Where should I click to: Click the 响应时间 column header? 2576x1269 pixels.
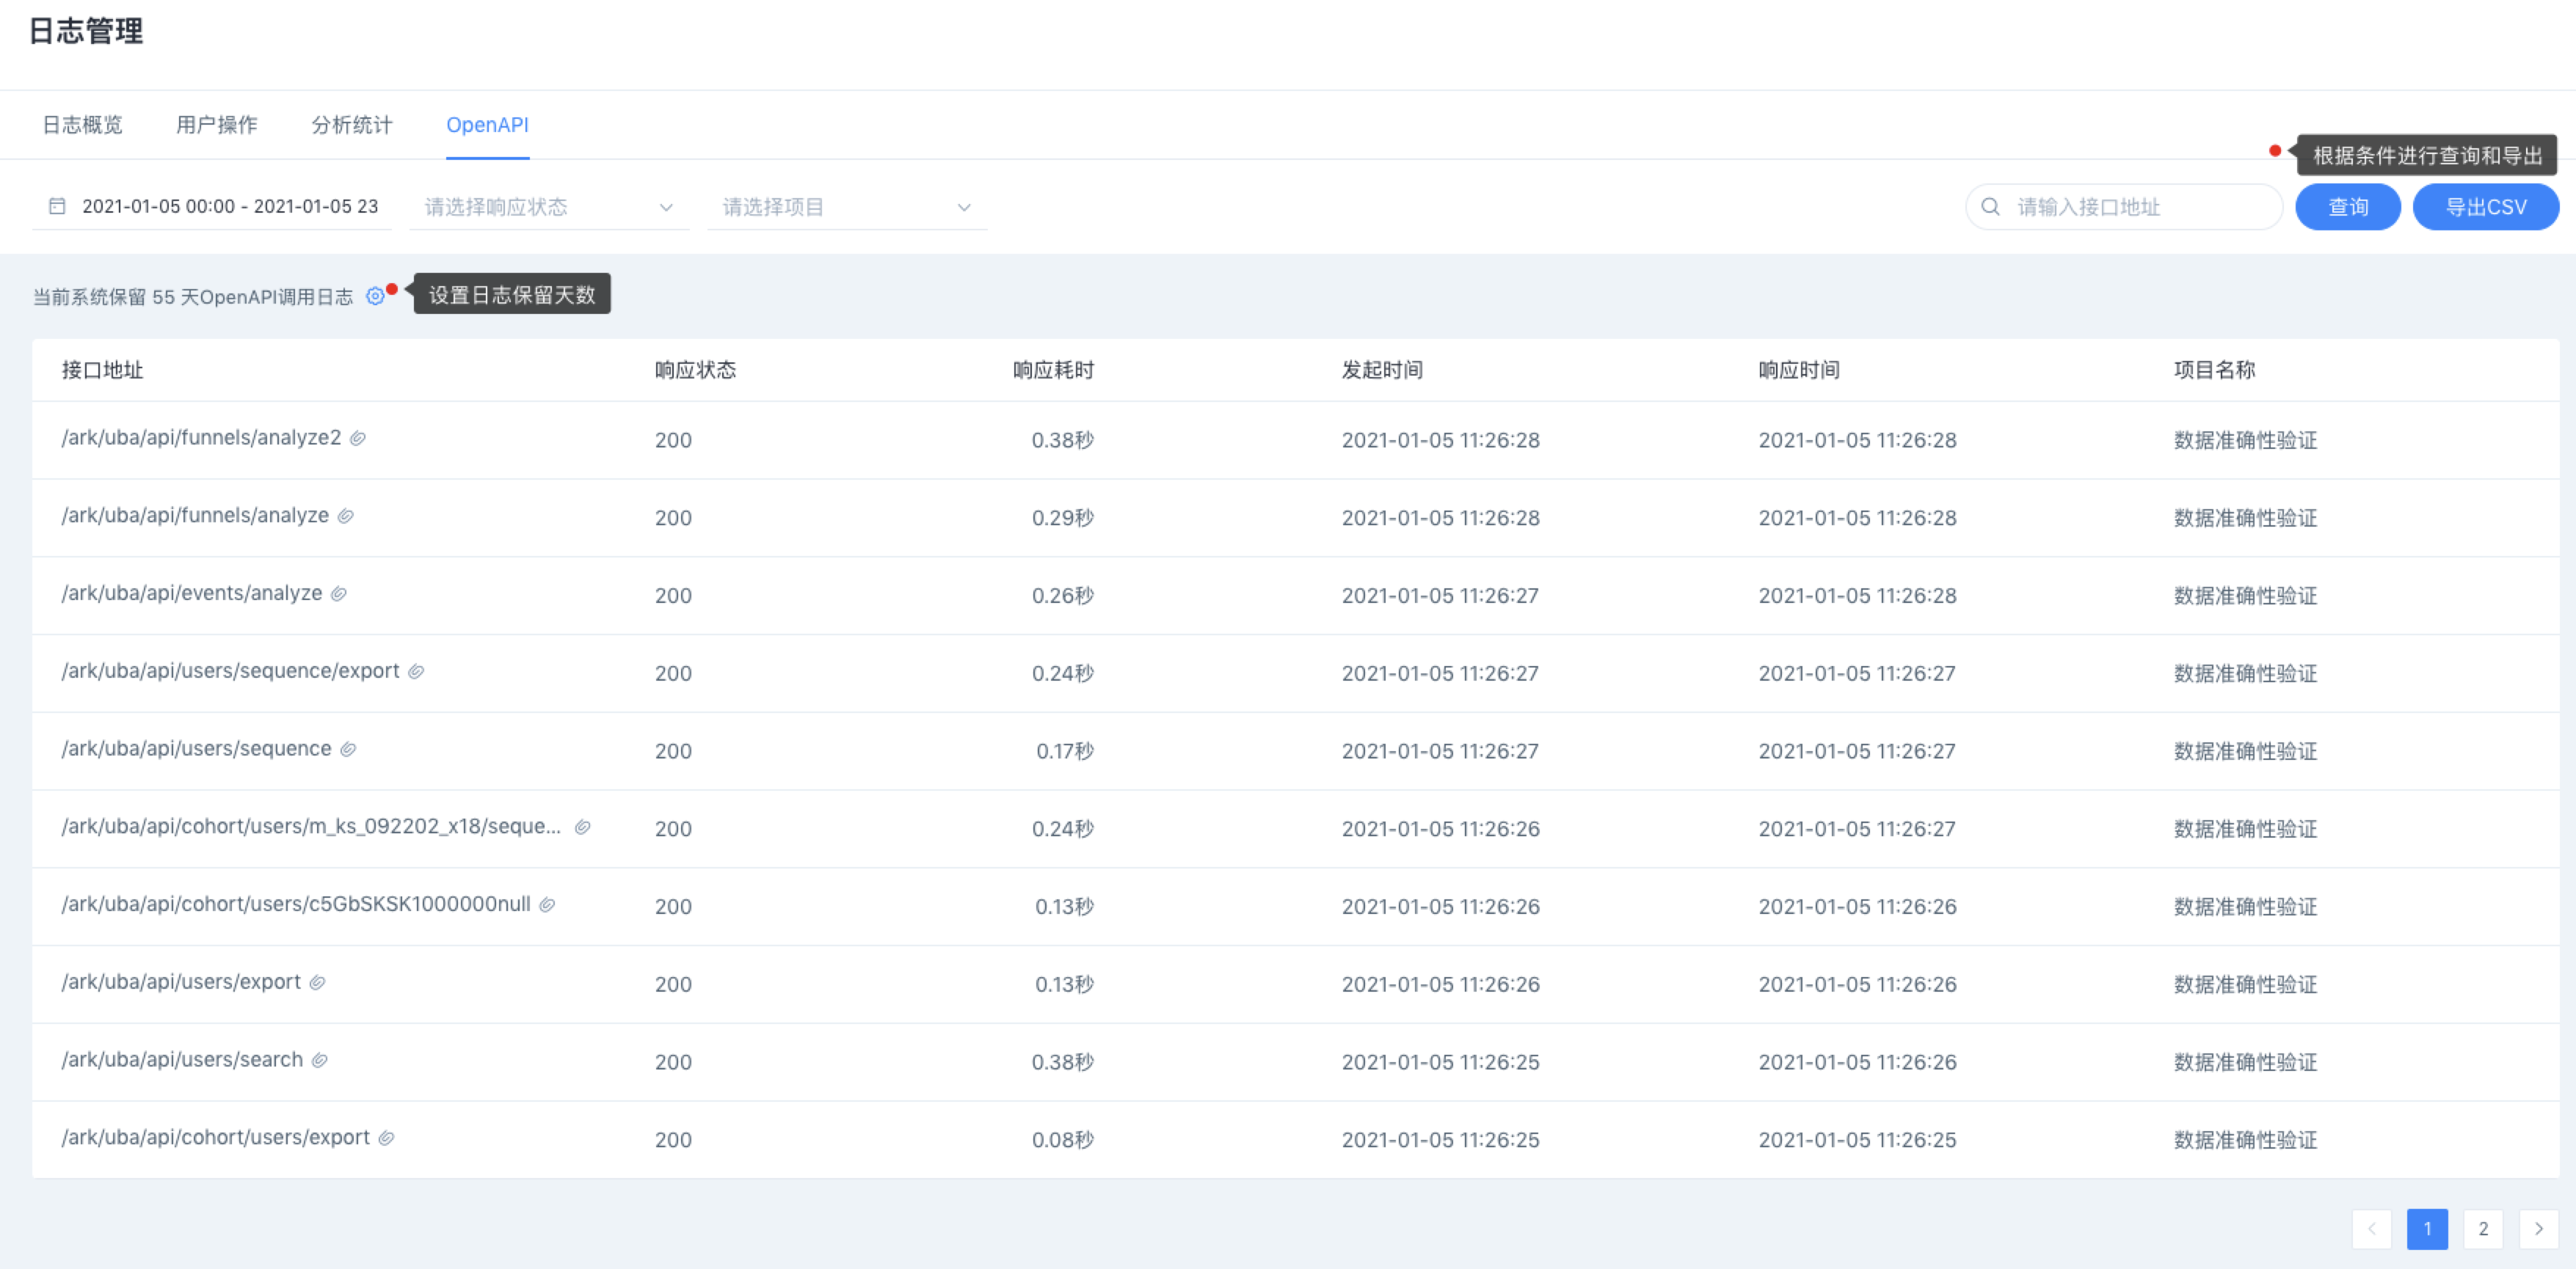[x=1799, y=370]
